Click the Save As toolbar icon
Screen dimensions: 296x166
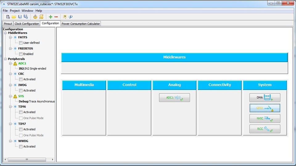tap(26, 17)
